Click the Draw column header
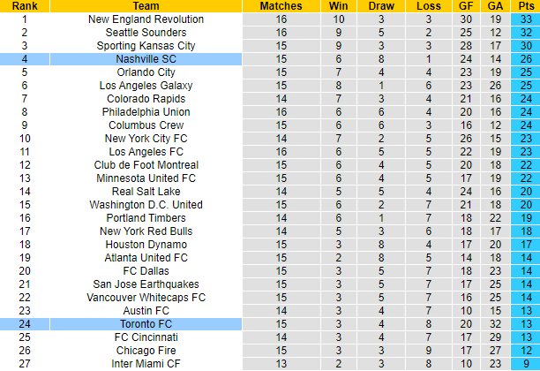 point(383,5)
